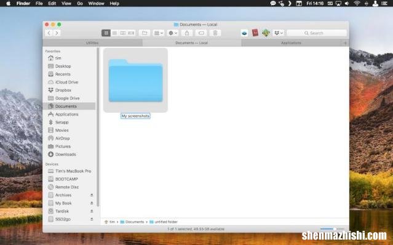Switch to the Utilities tab
This screenshot has height=245, width=393.
point(92,43)
